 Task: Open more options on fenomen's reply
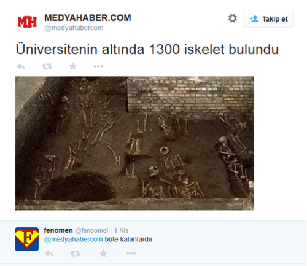(131, 253)
